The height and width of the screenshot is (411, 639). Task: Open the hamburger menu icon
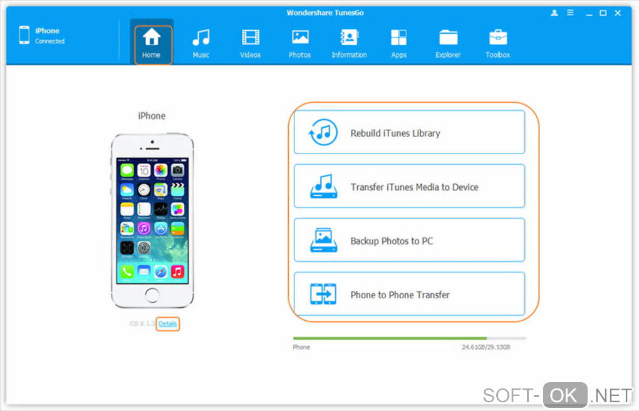click(570, 13)
